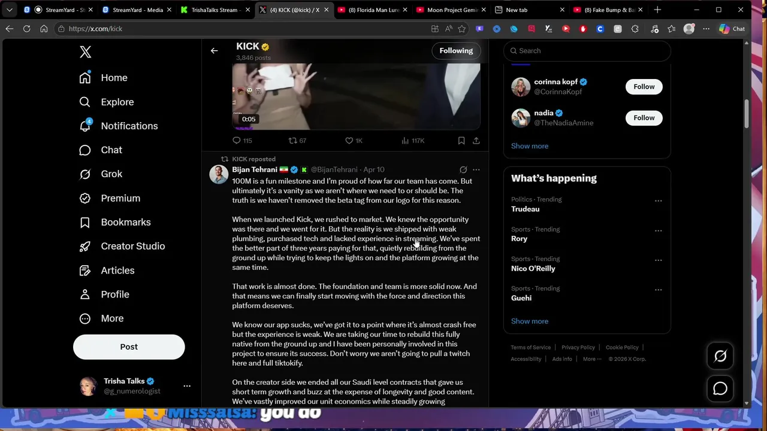
Task: Add this page to browser favorites star
Action: (462, 29)
